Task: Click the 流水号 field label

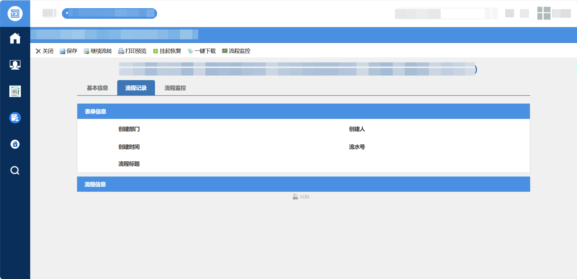Action: (x=357, y=147)
